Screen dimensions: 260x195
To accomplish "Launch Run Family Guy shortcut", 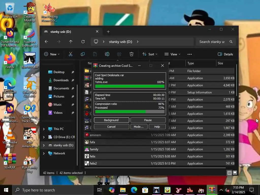I will click(x=29, y=164).
